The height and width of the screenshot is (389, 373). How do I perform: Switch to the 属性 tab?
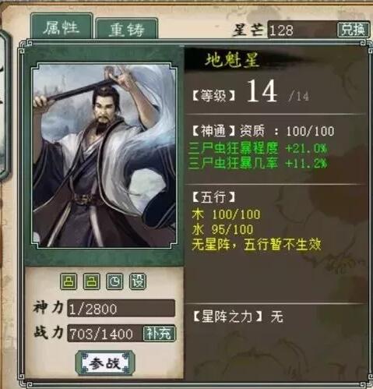click(x=62, y=27)
